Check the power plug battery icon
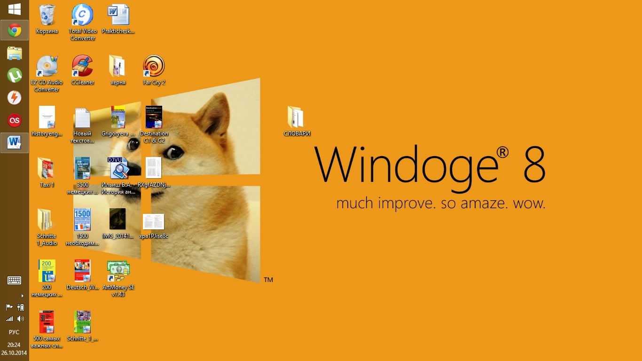 (x=20, y=307)
